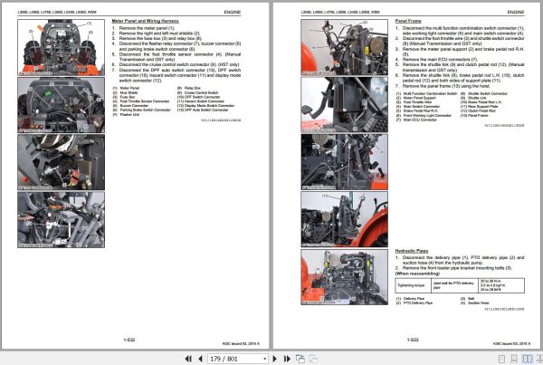Jump to the last page of the document
Screen dimensions: 543x365
pos(287,359)
